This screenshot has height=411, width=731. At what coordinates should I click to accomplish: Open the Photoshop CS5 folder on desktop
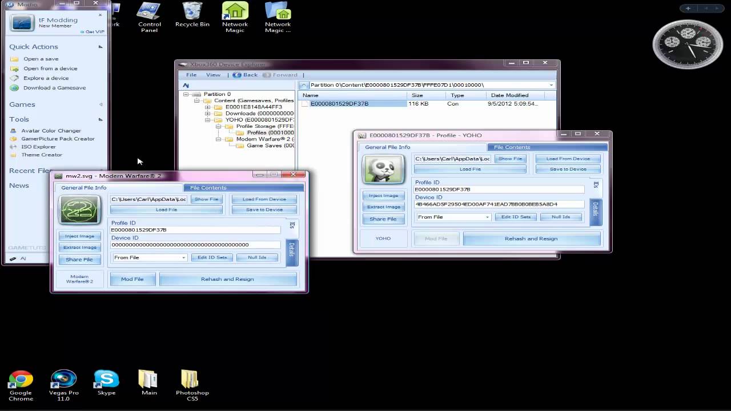click(x=192, y=385)
